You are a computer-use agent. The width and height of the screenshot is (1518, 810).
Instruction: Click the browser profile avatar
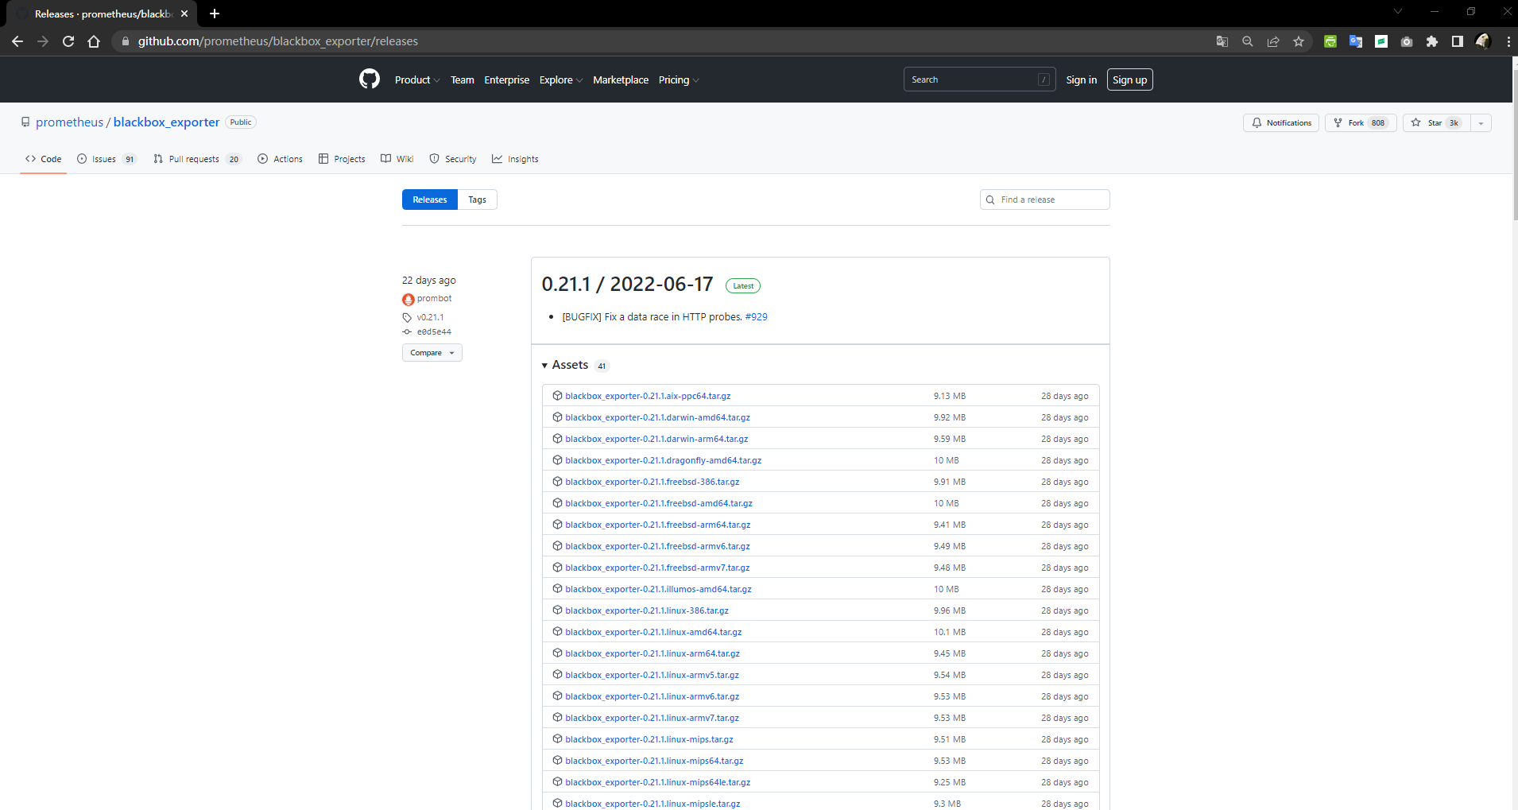coord(1483,41)
